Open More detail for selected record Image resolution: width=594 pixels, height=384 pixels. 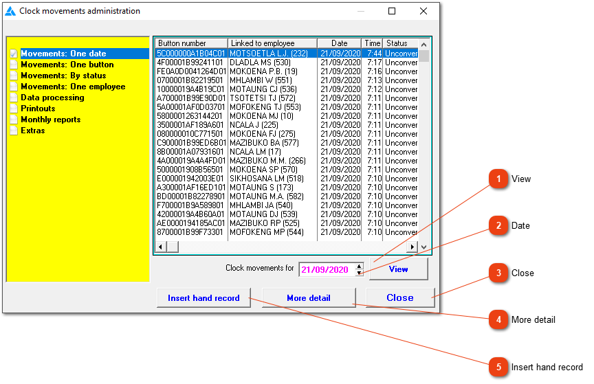coord(309,298)
